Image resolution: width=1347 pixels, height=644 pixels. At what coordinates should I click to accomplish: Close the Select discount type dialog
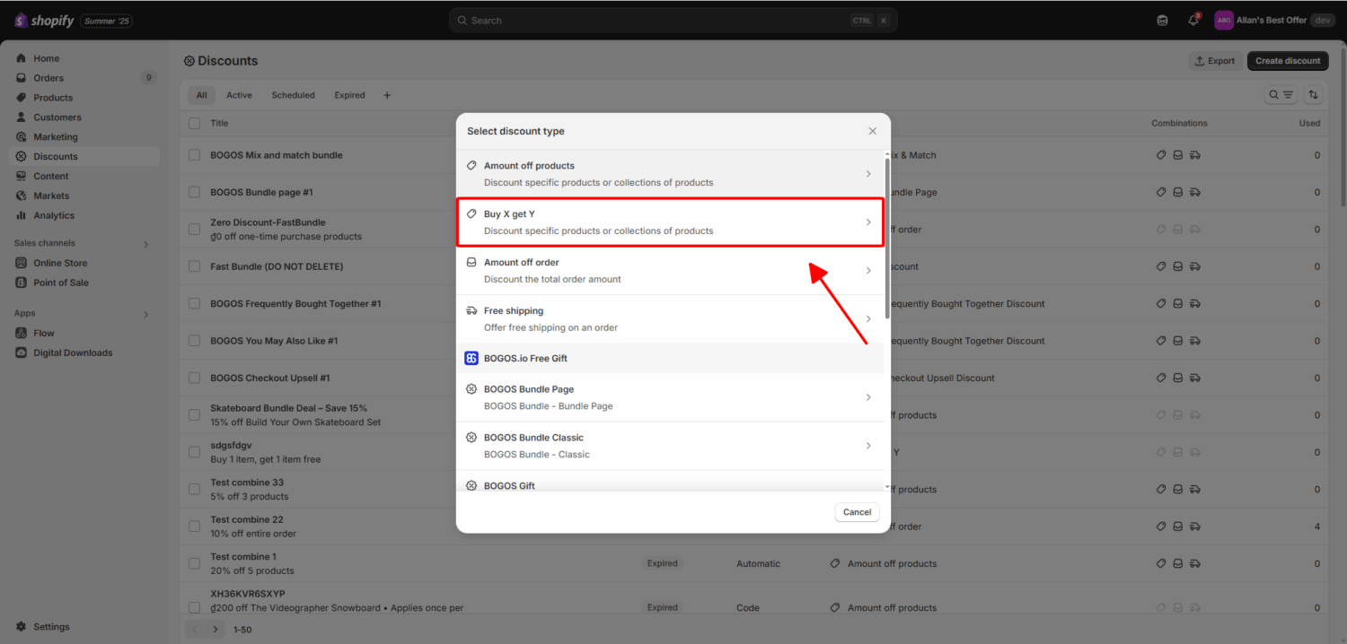click(872, 131)
